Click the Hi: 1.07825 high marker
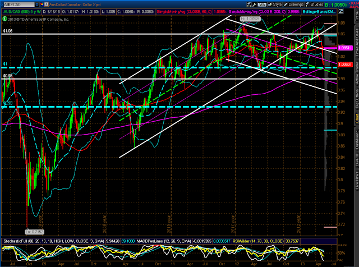 (x=250, y=19)
